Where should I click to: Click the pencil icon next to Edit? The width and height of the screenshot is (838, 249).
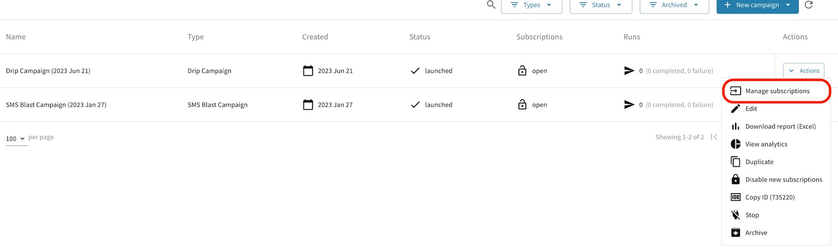click(x=735, y=109)
